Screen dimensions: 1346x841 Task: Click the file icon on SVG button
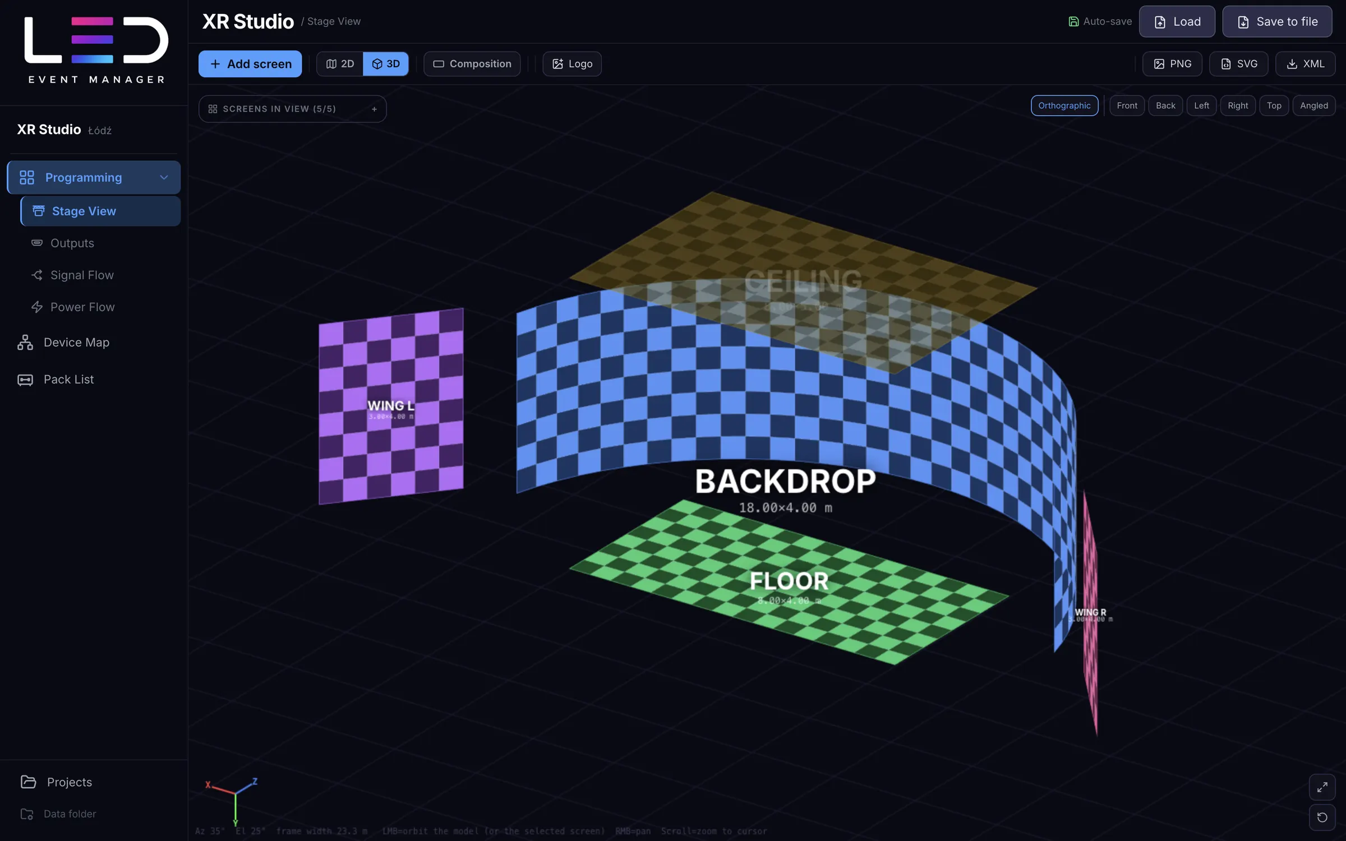(1226, 64)
